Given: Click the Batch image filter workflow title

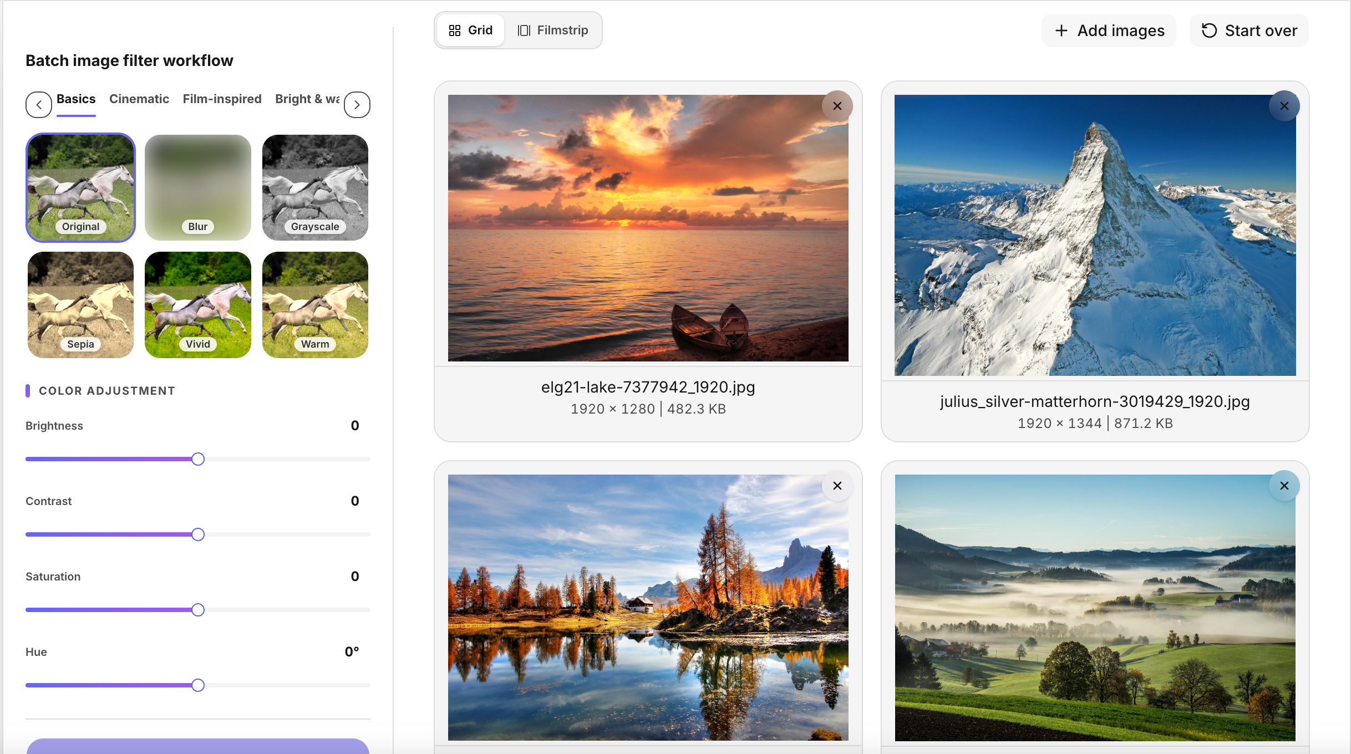Looking at the screenshot, I should [129, 60].
